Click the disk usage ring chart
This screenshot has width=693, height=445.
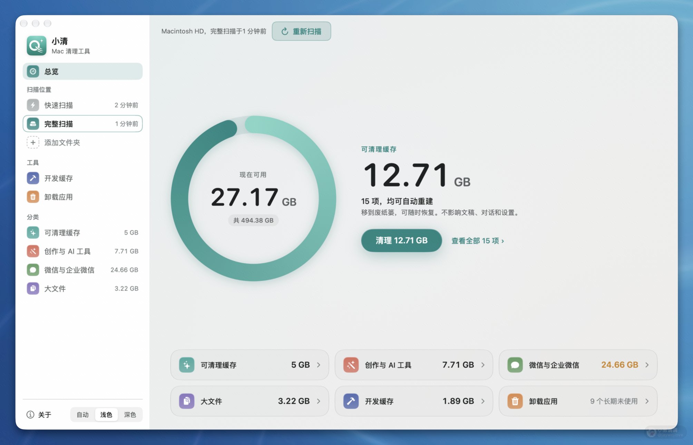coord(253,198)
